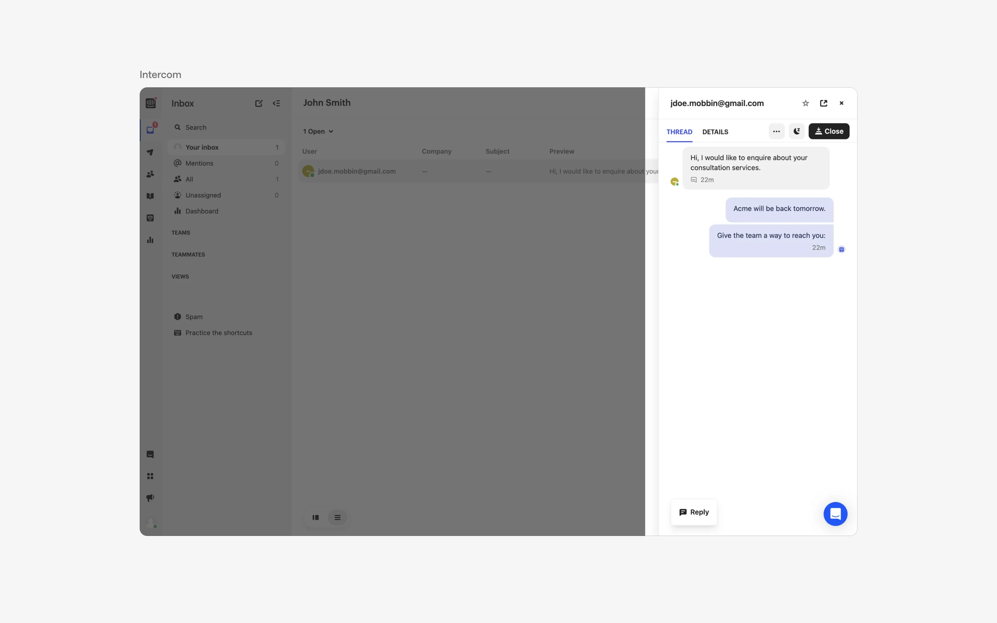Click the Close conversation button
Screen dimensions: 997x623
(x=828, y=131)
